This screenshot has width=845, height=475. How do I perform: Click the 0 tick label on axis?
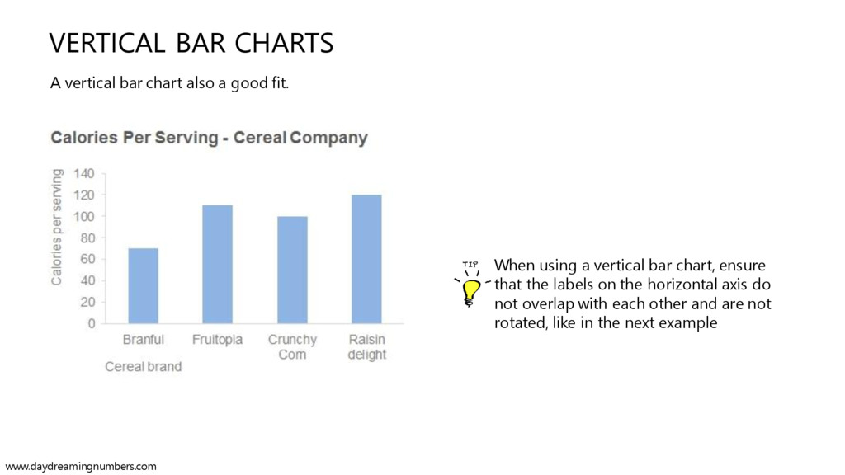(92, 323)
